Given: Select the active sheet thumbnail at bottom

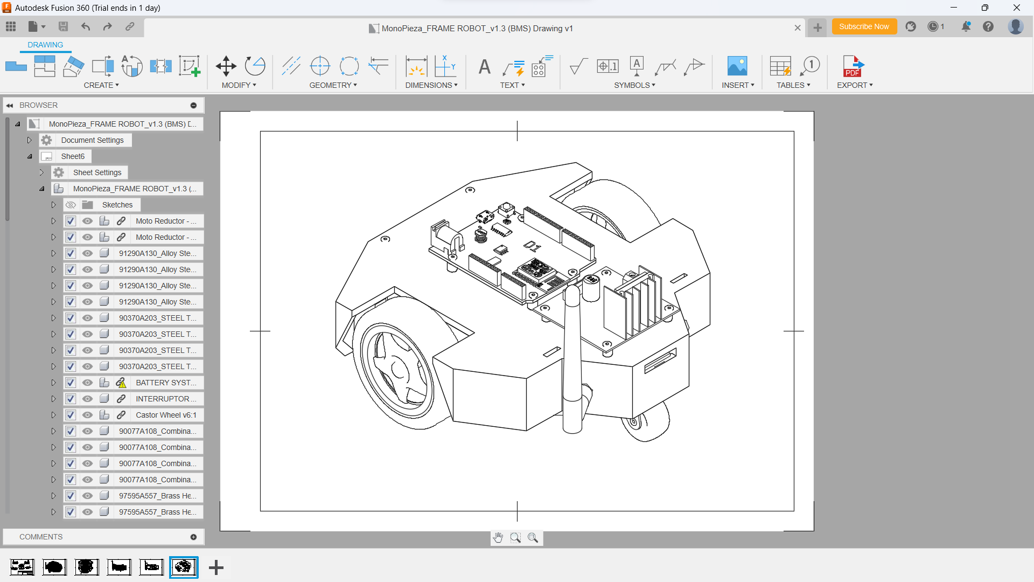Looking at the screenshot, I should (x=183, y=566).
